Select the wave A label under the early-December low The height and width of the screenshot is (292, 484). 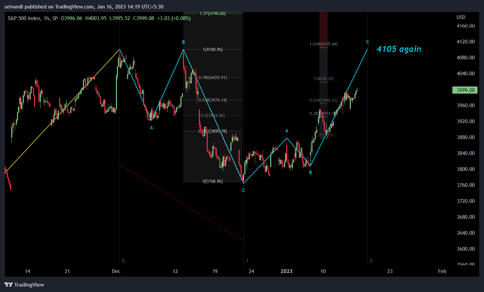pos(152,128)
